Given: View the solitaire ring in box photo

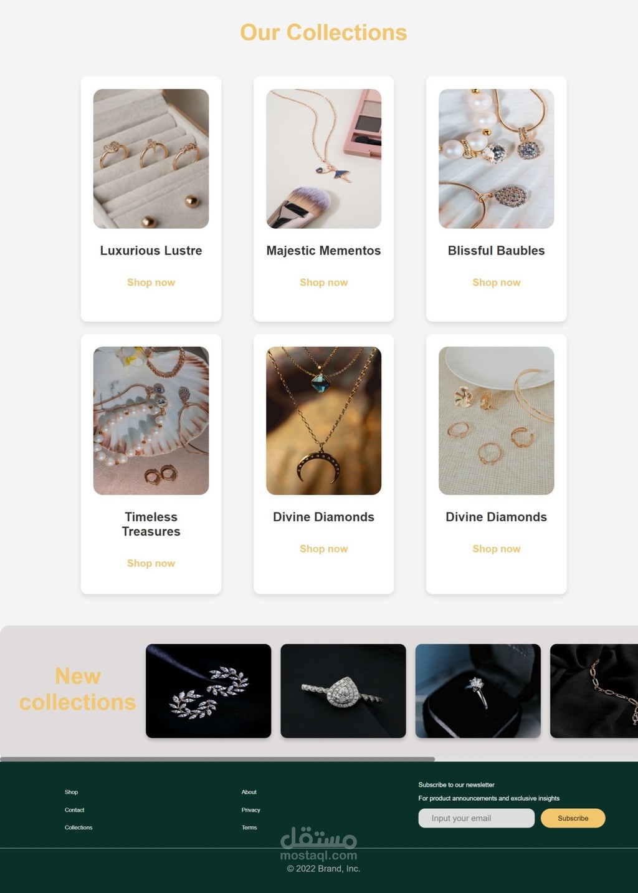Looking at the screenshot, I should [478, 691].
